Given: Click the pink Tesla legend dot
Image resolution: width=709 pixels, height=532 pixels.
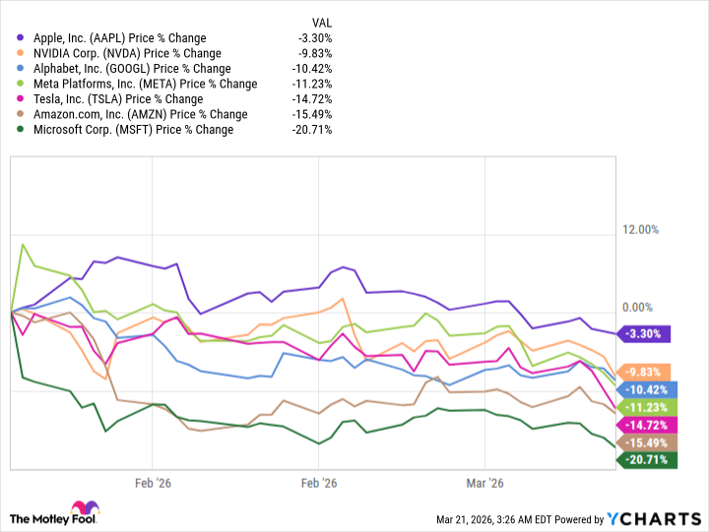Looking at the screenshot, I should [21, 99].
